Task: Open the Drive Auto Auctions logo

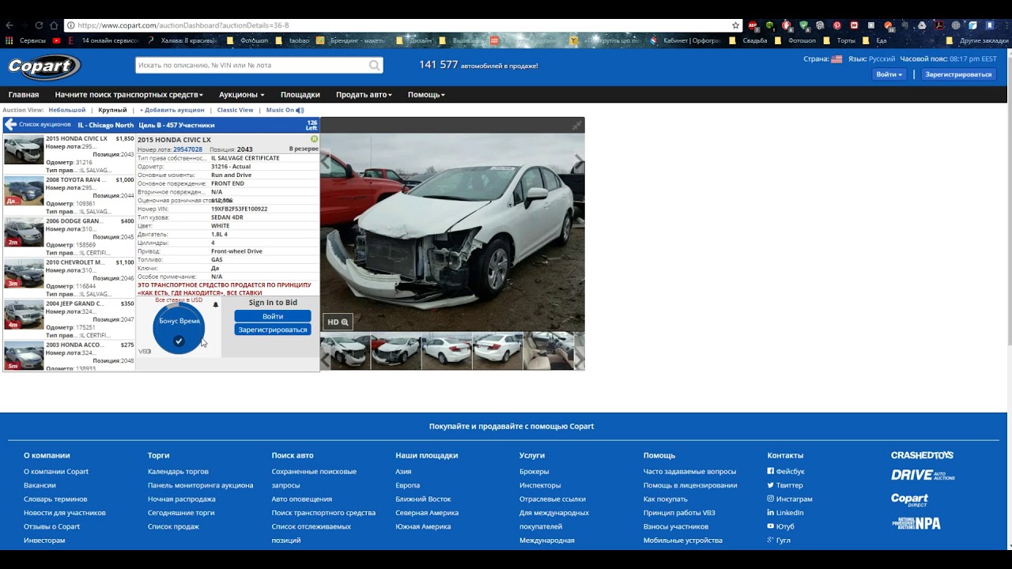Action: 923,475
